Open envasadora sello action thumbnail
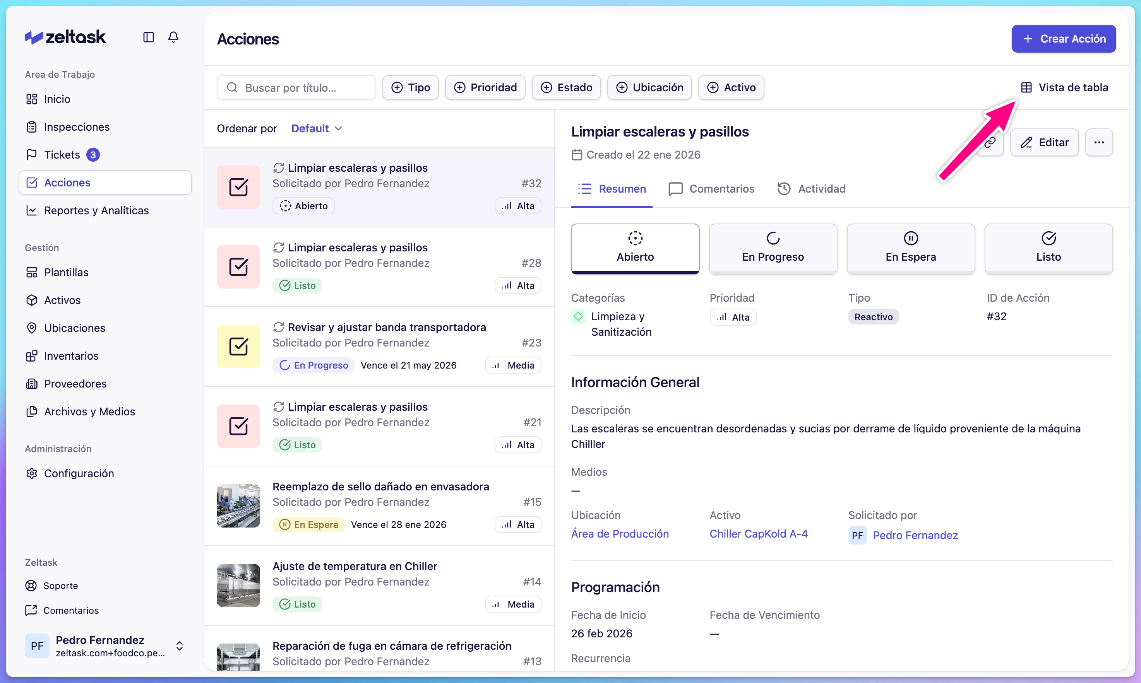 (238, 505)
